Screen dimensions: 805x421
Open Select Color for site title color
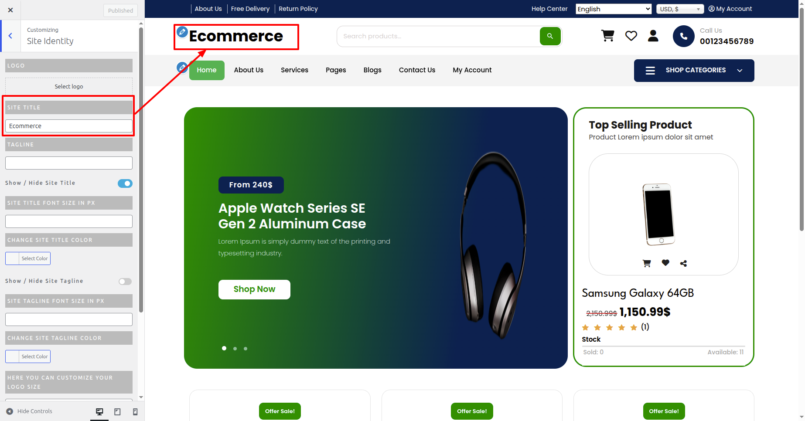[x=28, y=258]
